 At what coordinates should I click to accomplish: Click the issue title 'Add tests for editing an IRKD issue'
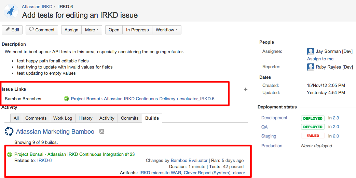coord(80,15)
